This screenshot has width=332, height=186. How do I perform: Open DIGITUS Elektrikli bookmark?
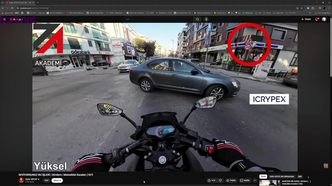pyautogui.click(x=55, y=13)
